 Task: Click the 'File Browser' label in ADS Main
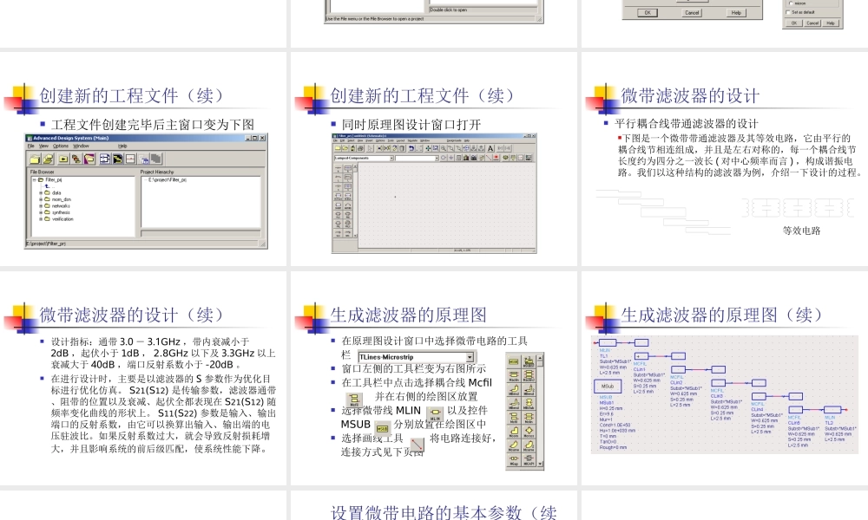coord(42,172)
